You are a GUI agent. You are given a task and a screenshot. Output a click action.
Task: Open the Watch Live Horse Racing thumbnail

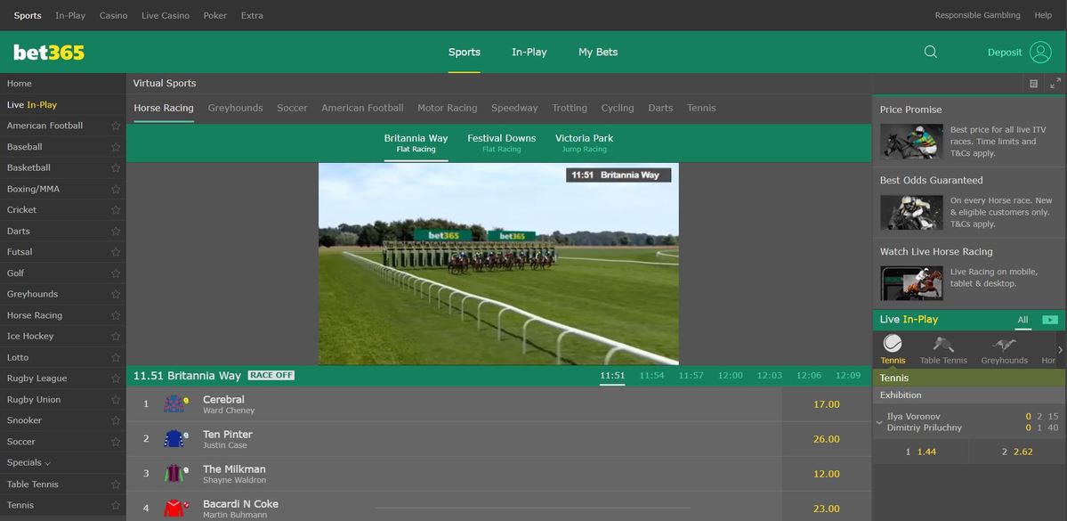click(x=911, y=283)
